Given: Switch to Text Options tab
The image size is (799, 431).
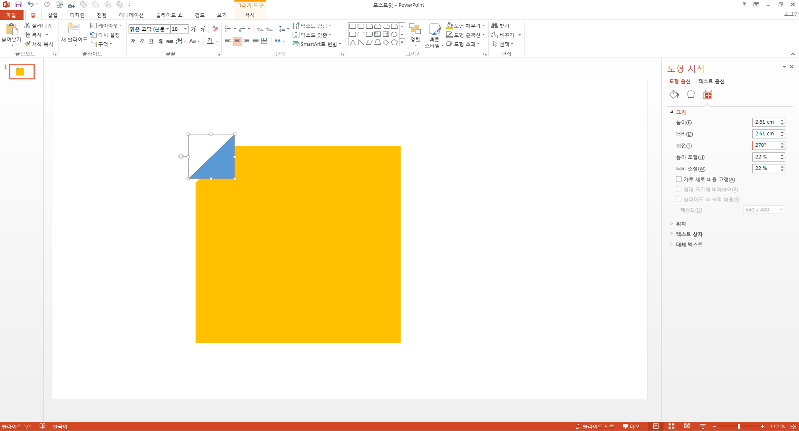Looking at the screenshot, I should click(711, 81).
